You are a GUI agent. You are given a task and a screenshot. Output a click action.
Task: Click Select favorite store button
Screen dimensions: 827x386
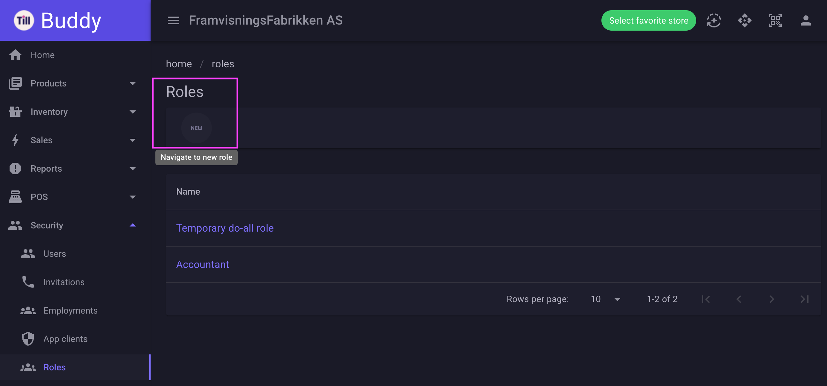pos(649,20)
